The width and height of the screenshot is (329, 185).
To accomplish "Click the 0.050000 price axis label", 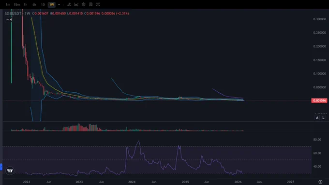I will pyautogui.click(x=319, y=87).
